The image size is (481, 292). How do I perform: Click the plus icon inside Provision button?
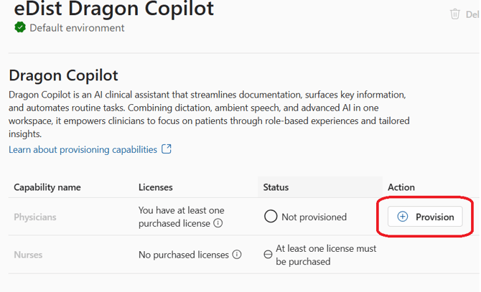tap(403, 217)
